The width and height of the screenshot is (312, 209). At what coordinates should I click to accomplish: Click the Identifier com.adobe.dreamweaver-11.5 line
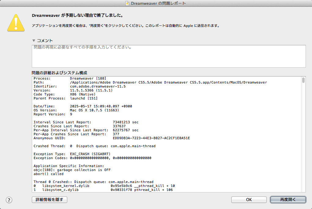click(80, 86)
